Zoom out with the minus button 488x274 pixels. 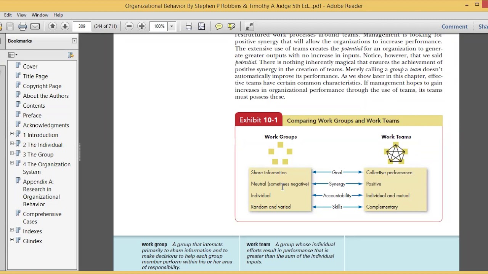(x=129, y=26)
